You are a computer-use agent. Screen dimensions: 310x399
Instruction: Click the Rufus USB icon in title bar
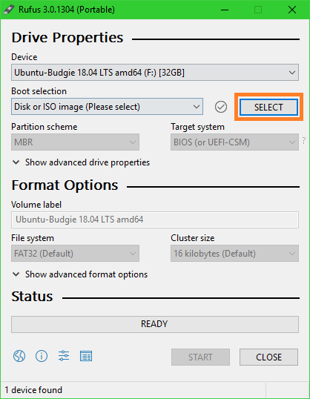click(9, 10)
